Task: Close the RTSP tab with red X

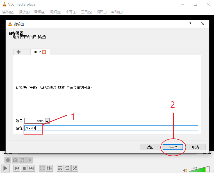Action: click(x=44, y=52)
